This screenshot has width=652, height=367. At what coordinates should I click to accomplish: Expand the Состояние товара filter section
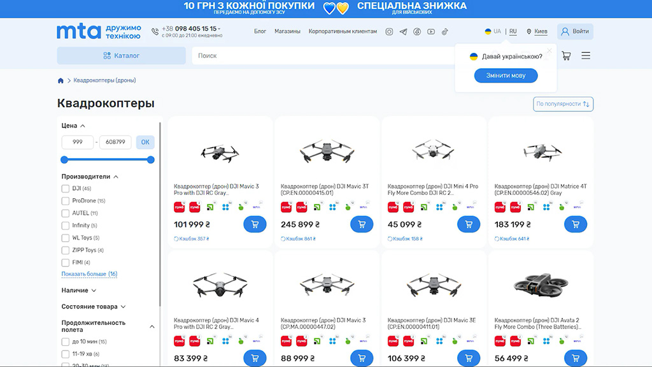tap(94, 306)
